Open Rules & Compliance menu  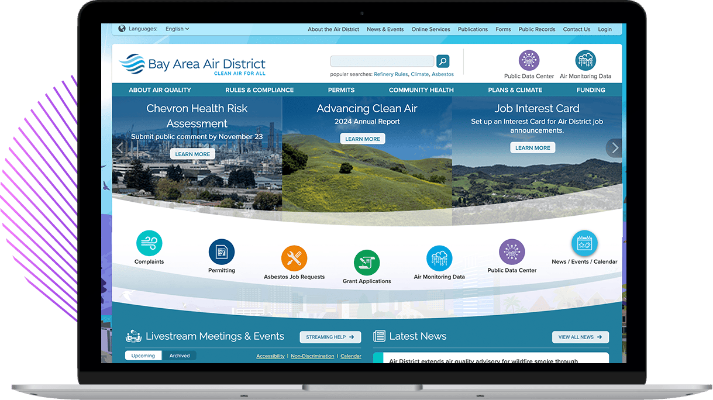point(259,90)
